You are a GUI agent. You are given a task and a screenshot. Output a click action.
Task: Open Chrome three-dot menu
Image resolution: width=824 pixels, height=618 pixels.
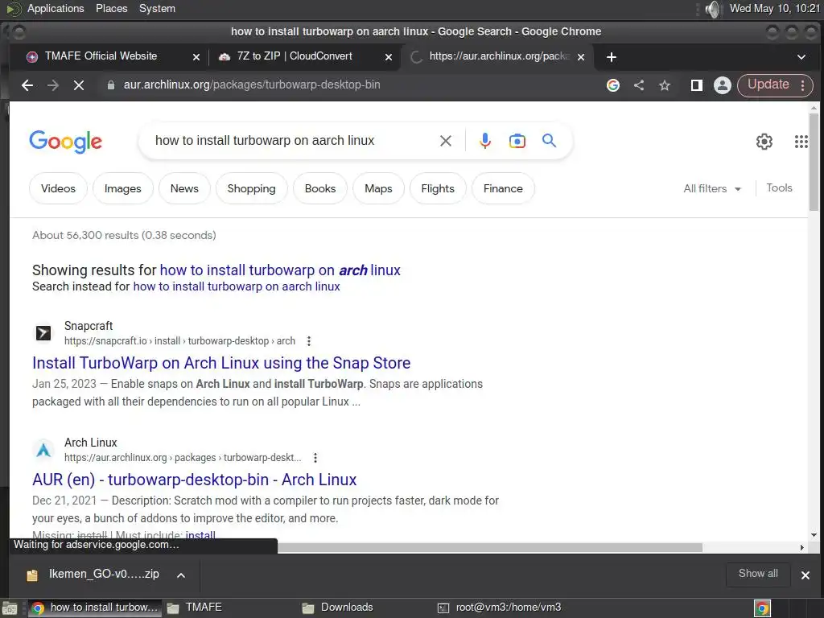[x=802, y=85]
